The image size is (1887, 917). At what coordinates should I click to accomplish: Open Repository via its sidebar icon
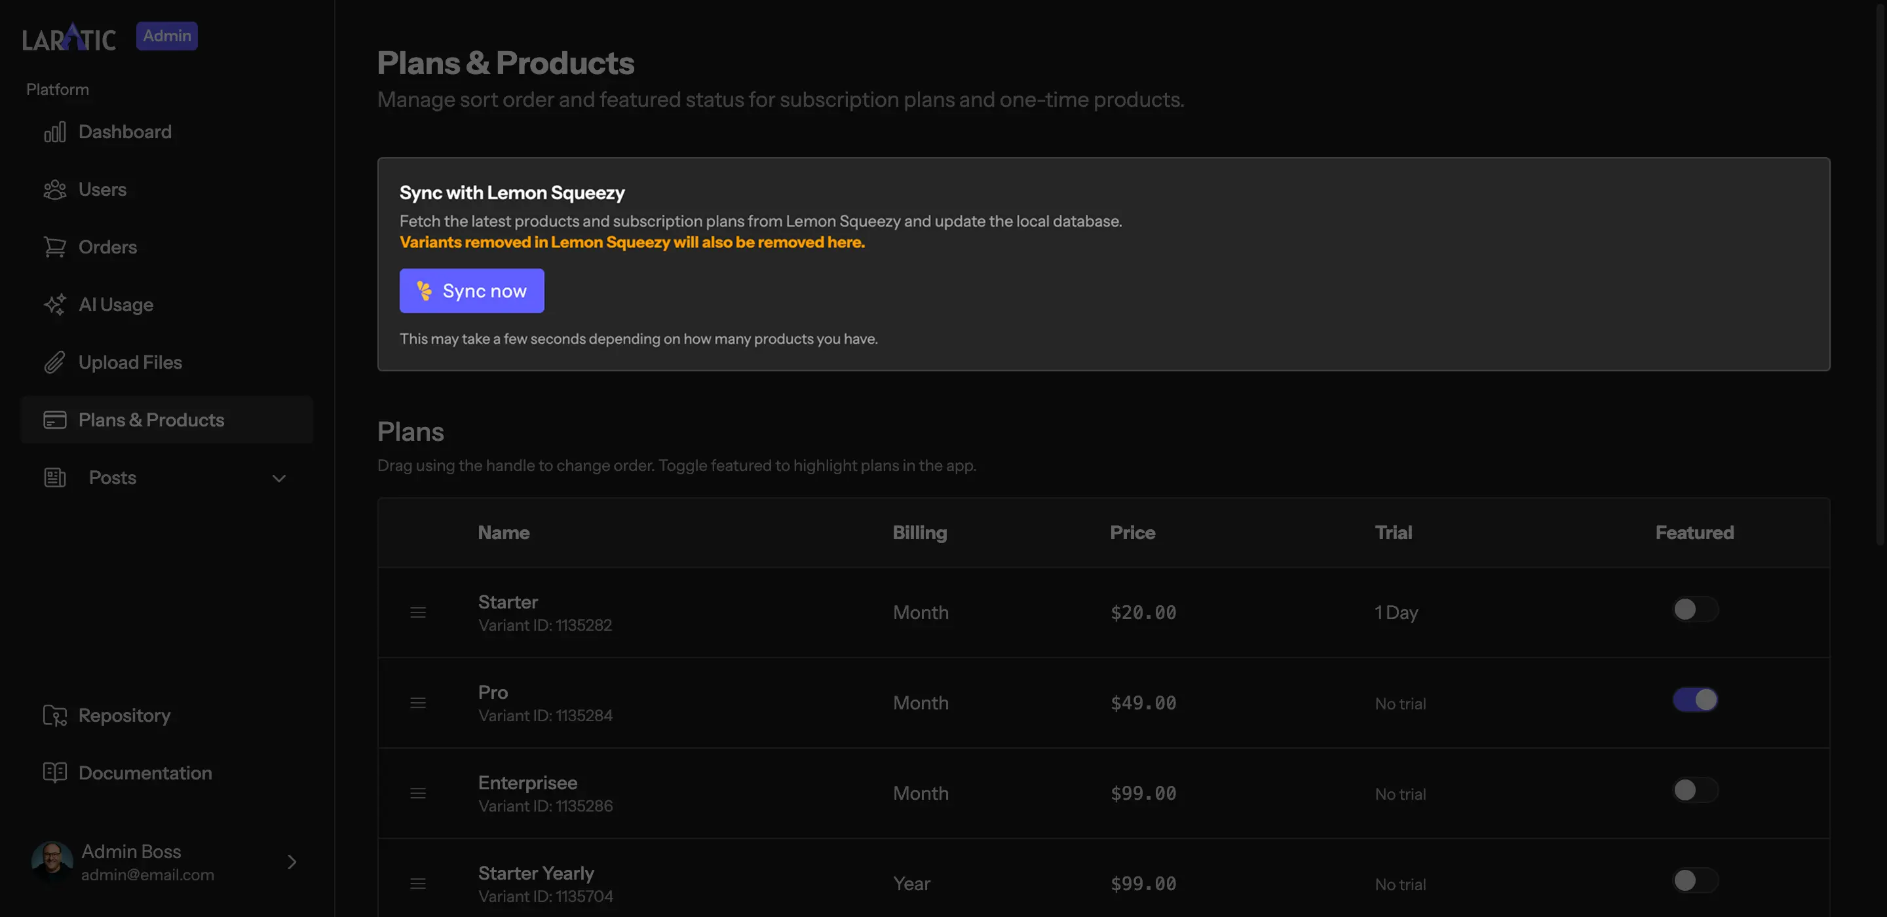click(x=55, y=715)
